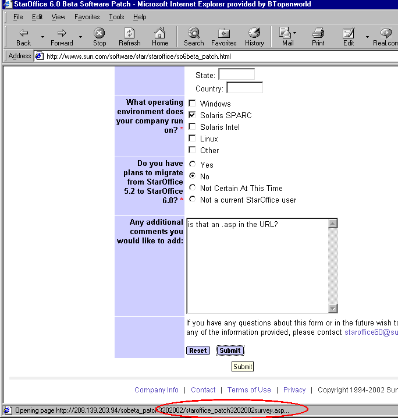This screenshot has height=418, width=398.
Task: Click the additional comments text area
Action: click(257, 266)
